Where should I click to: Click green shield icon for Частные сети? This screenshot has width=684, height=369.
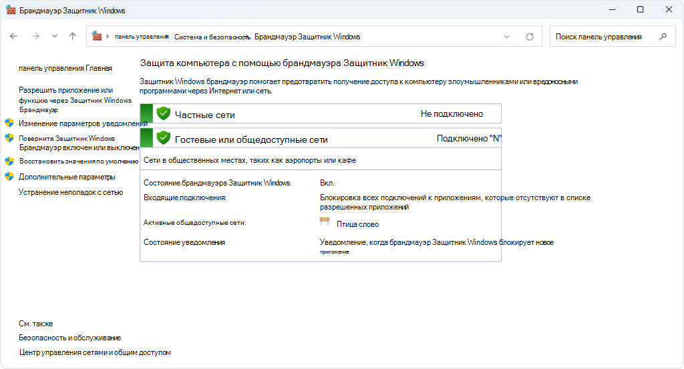click(x=163, y=113)
